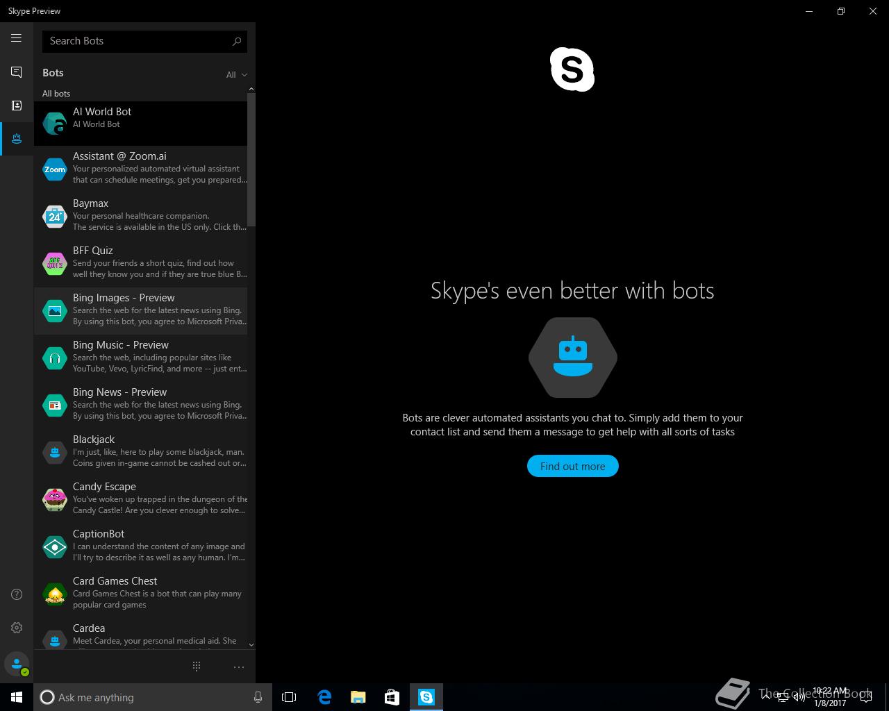
Task: Open the profile avatar icon
Action: tap(17, 664)
